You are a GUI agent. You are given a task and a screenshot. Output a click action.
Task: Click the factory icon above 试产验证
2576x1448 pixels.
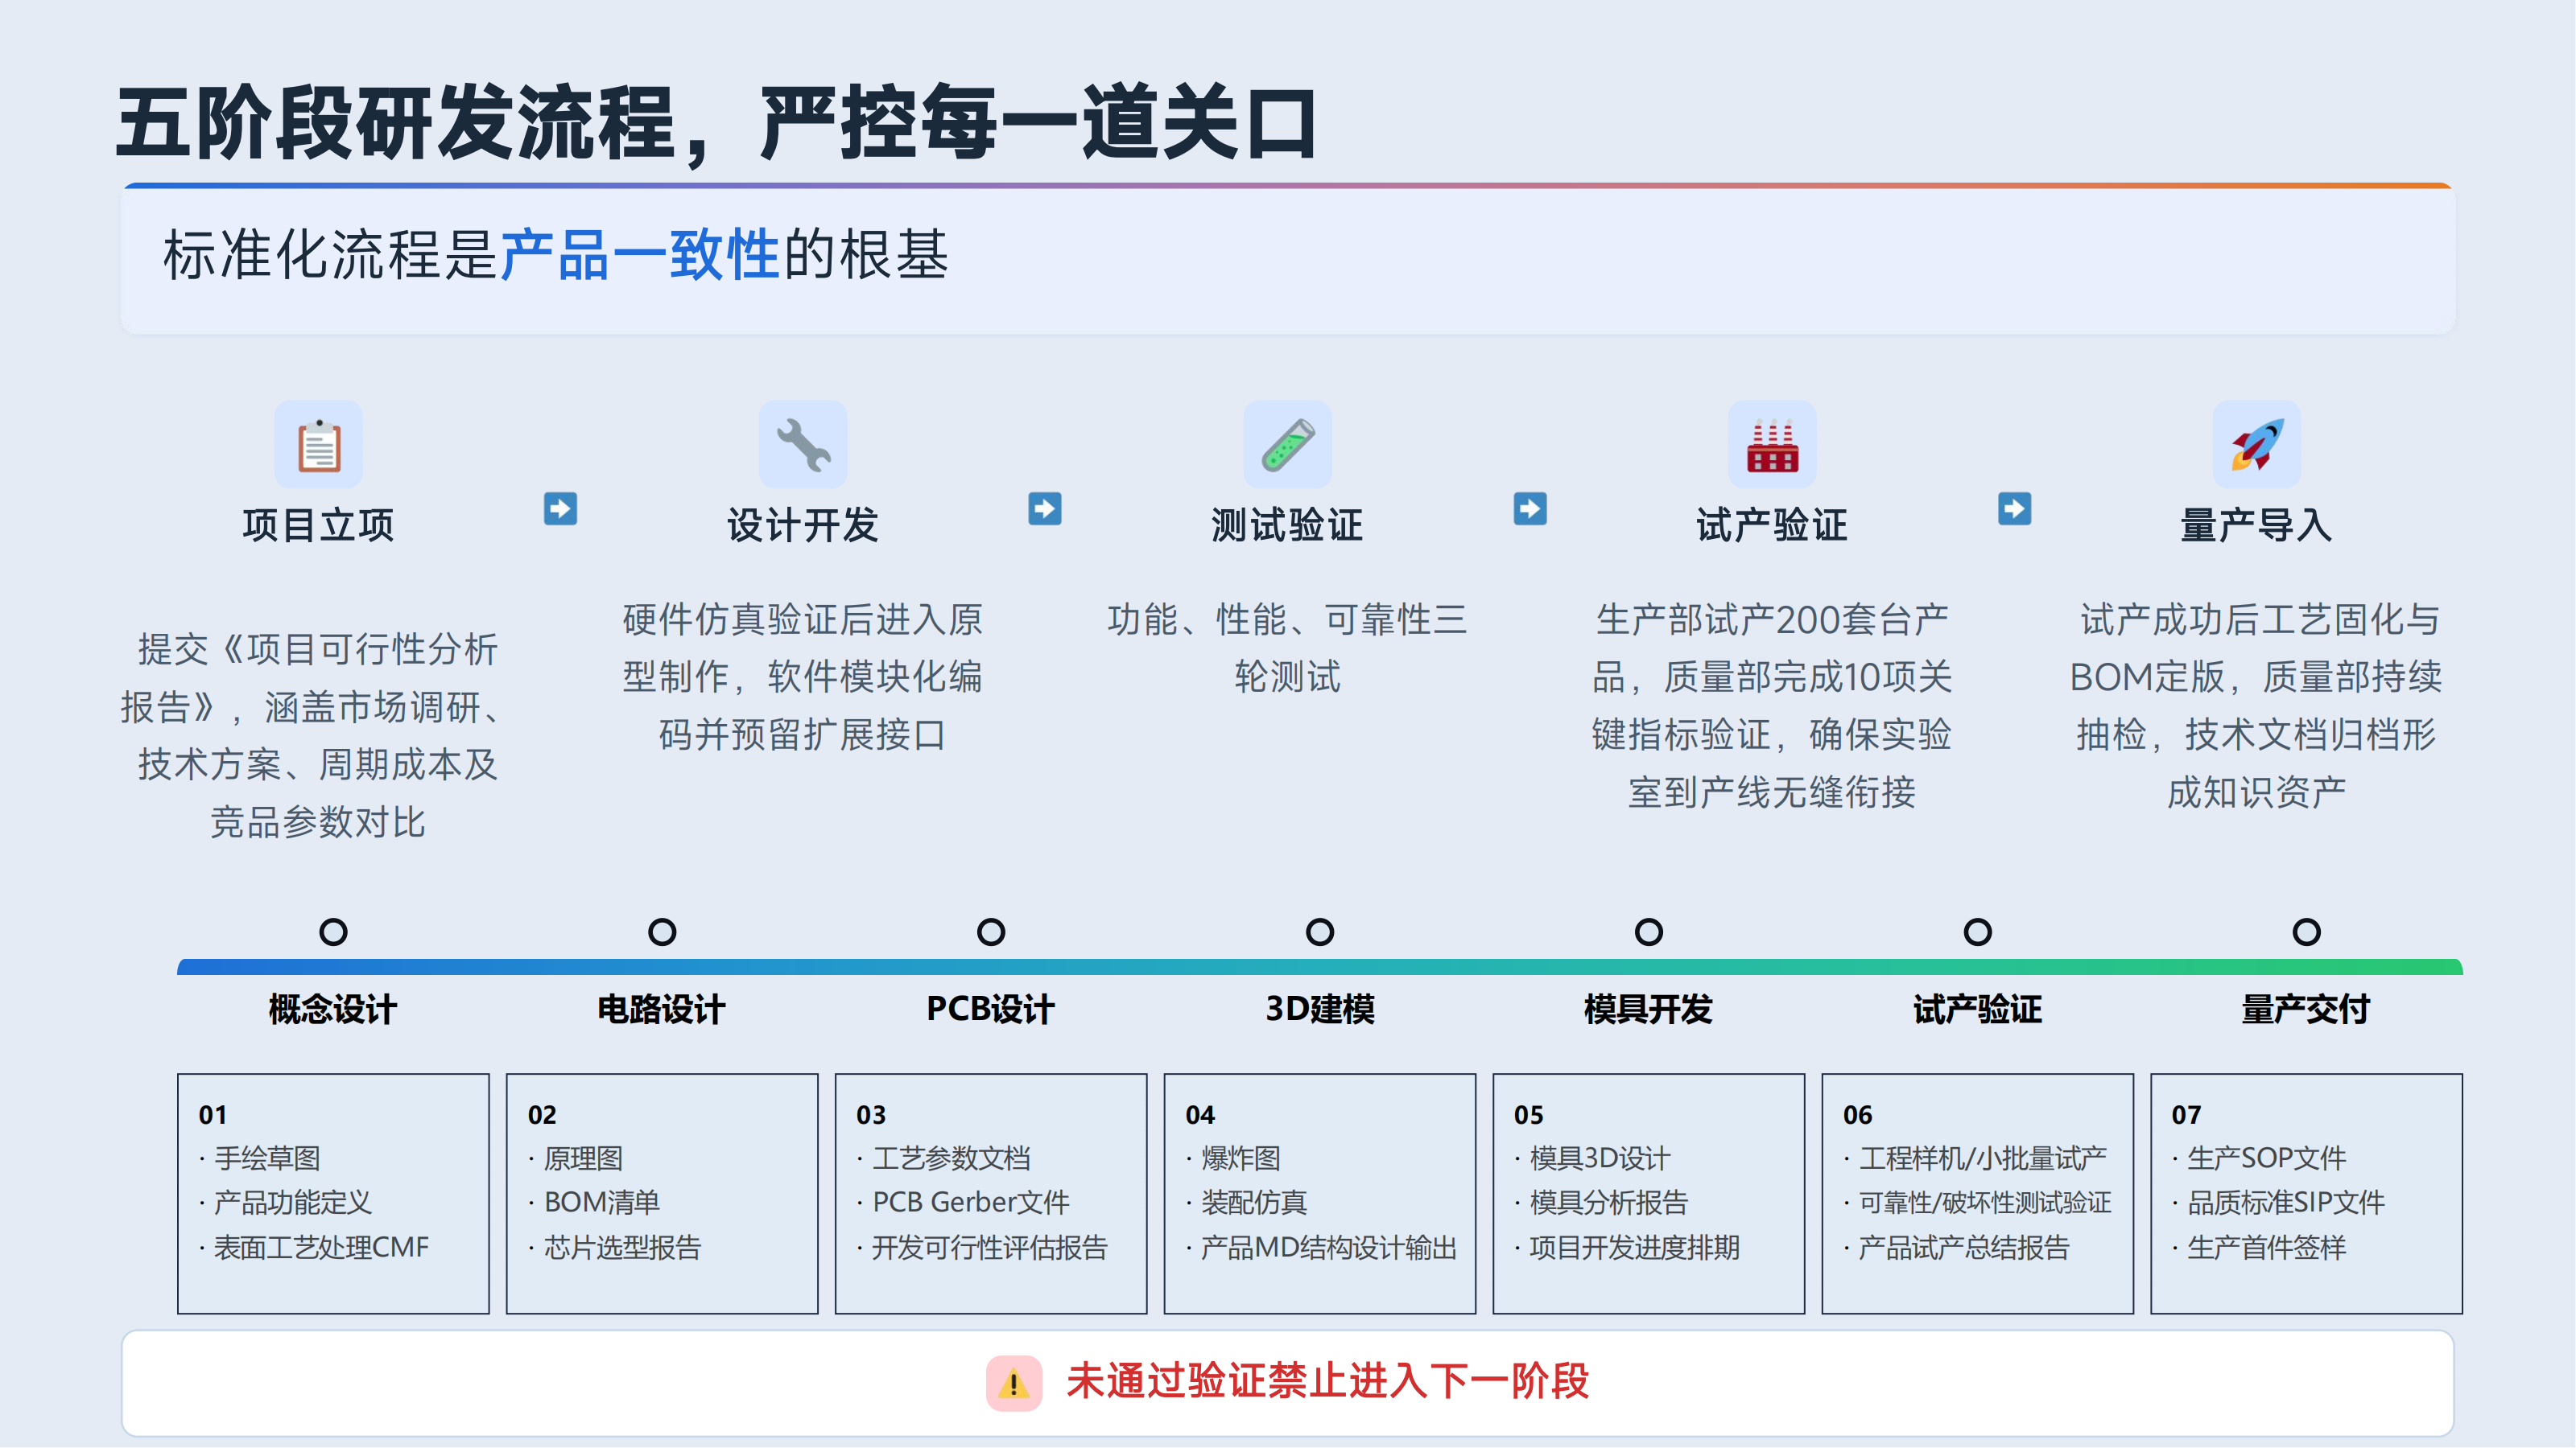coord(1772,445)
